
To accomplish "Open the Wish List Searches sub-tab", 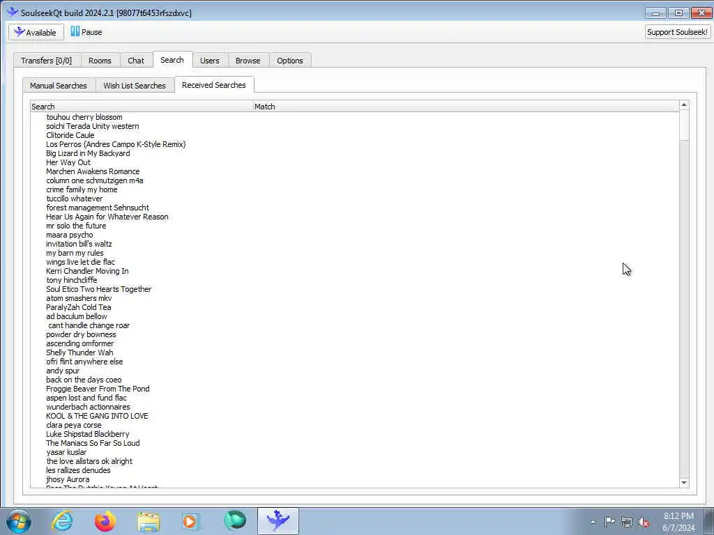I will [x=135, y=86].
